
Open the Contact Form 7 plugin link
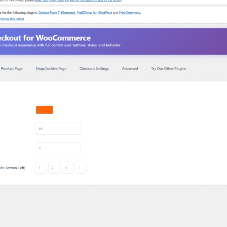49,12
